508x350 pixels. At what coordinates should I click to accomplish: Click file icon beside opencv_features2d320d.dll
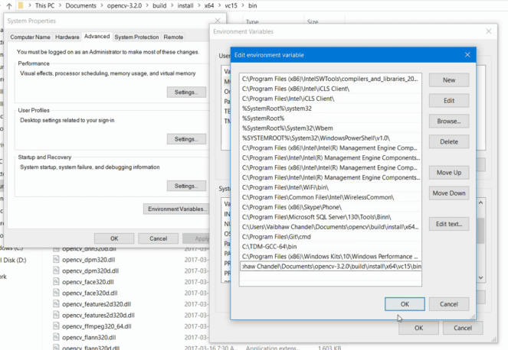tap(56, 315)
